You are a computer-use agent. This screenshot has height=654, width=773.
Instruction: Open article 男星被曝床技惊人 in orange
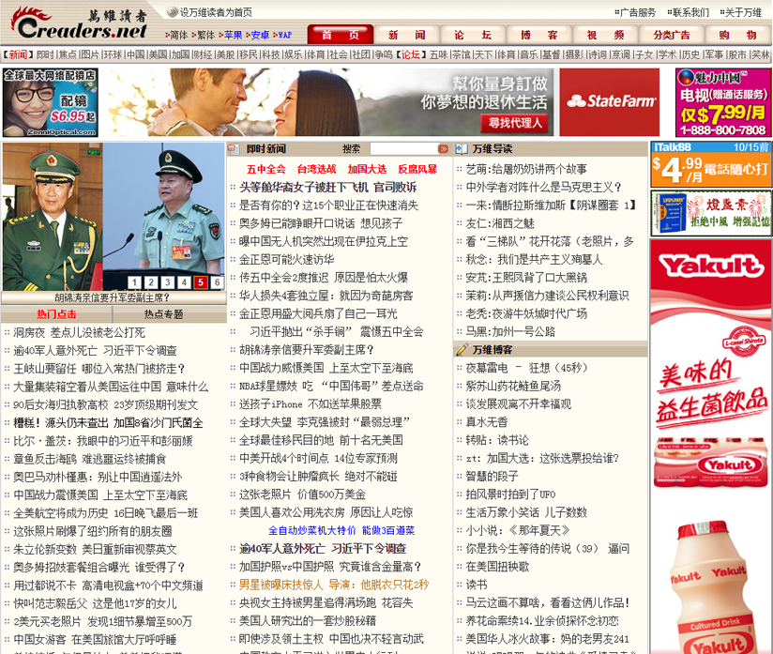tap(334, 585)
